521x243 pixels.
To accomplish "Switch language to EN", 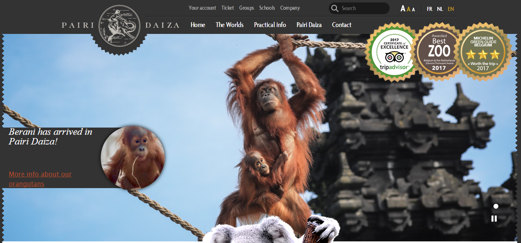I will (x=451, y=9).
